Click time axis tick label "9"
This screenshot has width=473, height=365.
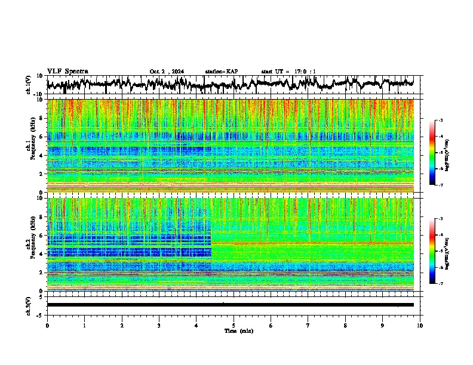382,326
